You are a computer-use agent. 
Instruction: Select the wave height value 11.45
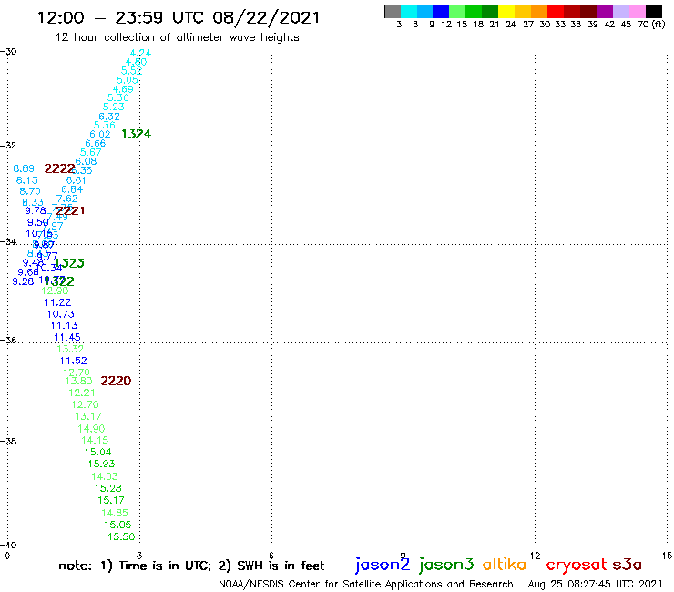67,337
